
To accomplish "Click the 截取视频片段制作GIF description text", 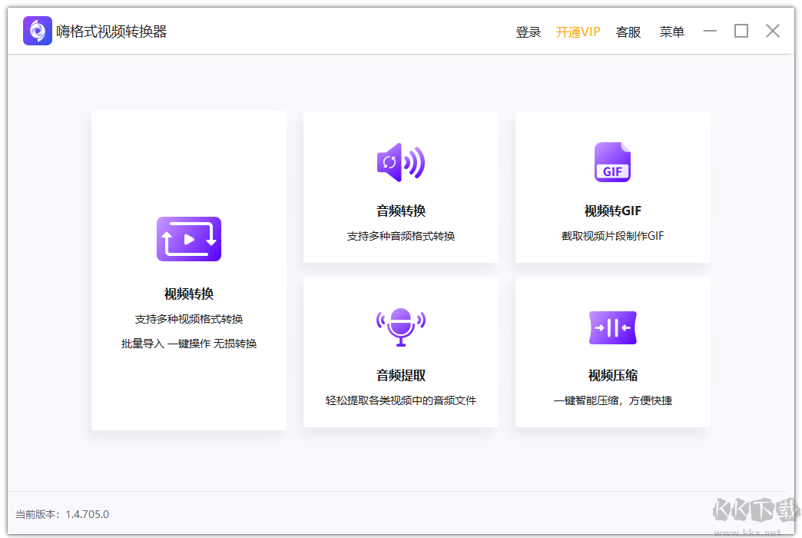I will click(x=612, y=236).
